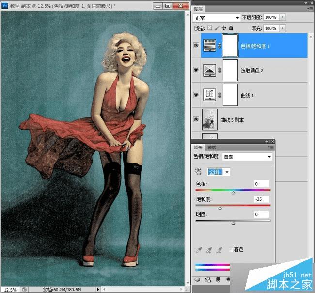Click the canvas vertical scrollbar up arrow

tap(188, 15)
